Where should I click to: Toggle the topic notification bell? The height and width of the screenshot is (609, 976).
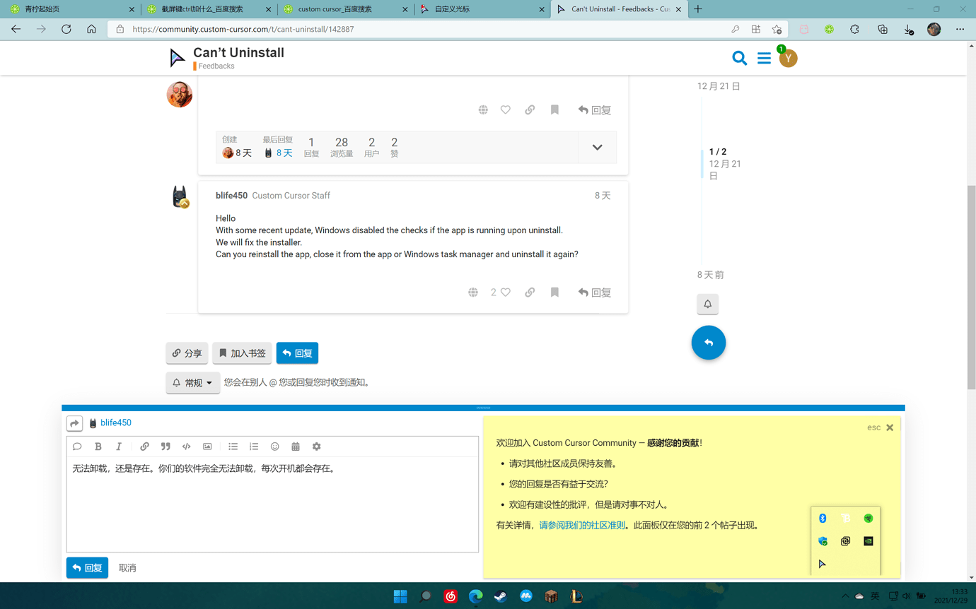pos(707,304)
